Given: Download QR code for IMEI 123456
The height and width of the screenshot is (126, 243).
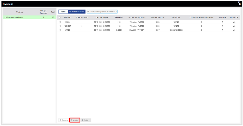Looking at the screenshot, I should pos(234,22).
